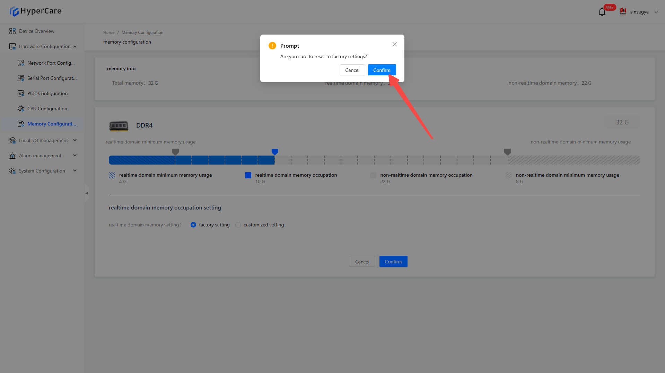Click the PCIE Configuration icon

tap(21, 93)
